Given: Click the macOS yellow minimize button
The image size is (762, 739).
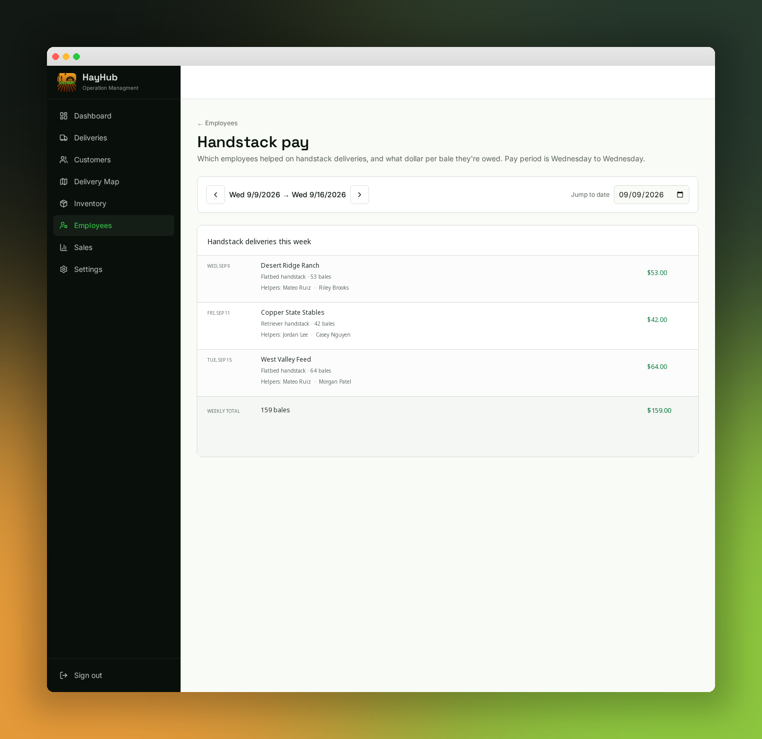Looking at the screenshot, I should pyautogui.click(x=66, y=56).
